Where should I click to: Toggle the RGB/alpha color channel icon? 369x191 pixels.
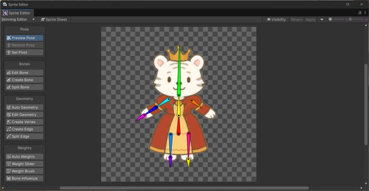coord(322,19)
